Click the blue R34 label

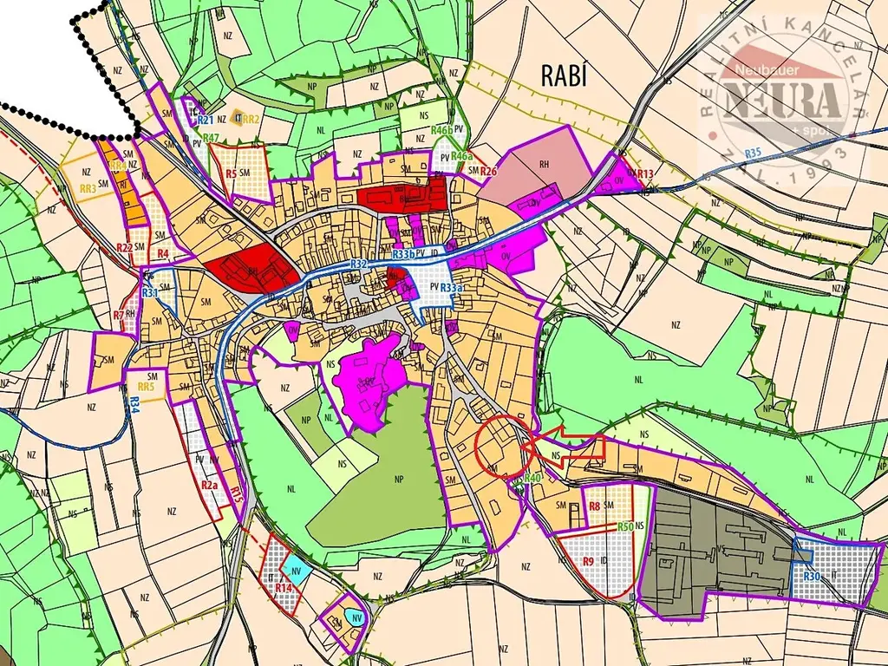tap(137, 404)
